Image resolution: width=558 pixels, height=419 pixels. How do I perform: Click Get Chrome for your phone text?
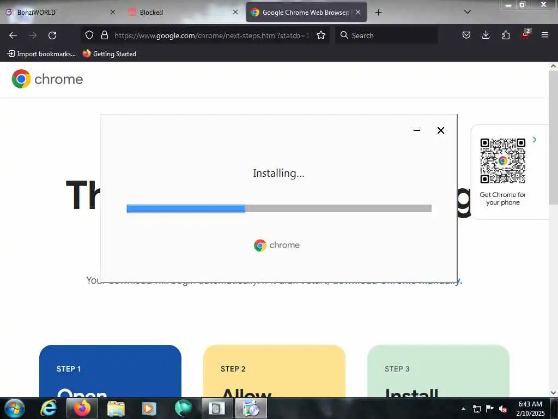[503, 199]
